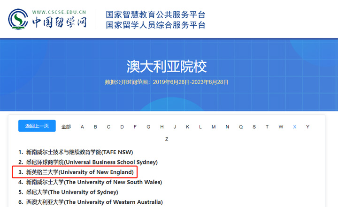The width and height of the screenshot is (338, 207).
Task: Filter universities by letter D
Action: [122, 127]
